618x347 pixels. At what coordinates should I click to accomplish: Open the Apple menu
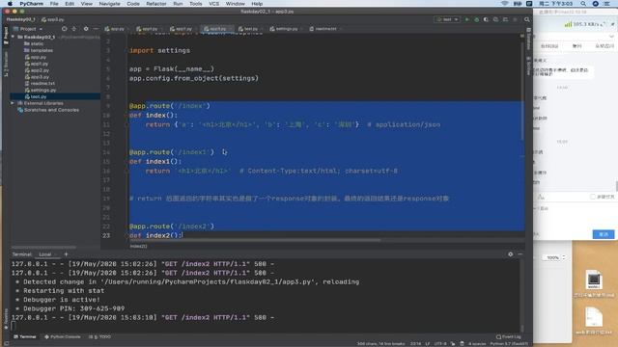(10, 4)
